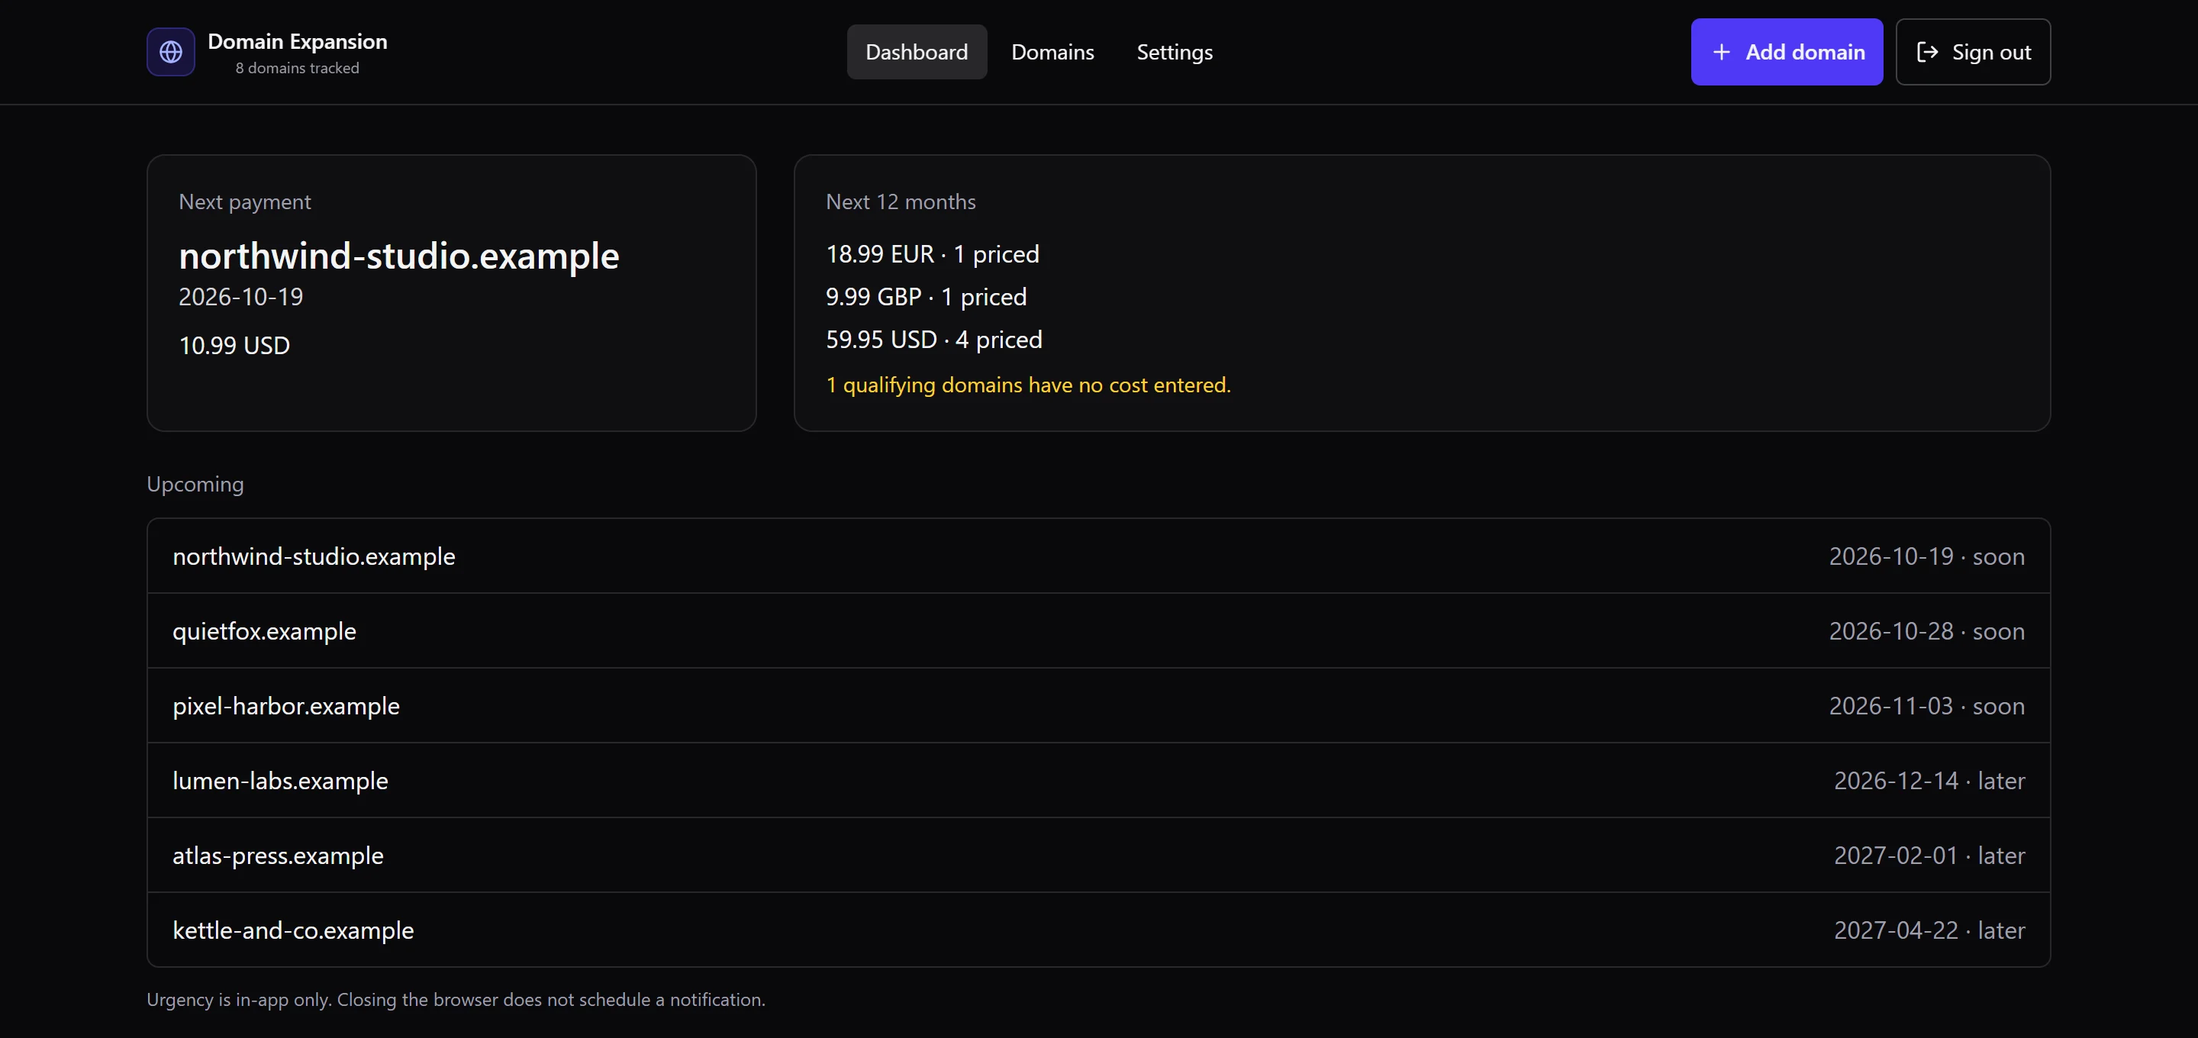Click the 2026-10-19 date under Next payment
Image resolution: width=2198 pixels, height=1038 pixels.
(240, 296)
